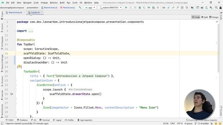Click the Make Project hammer icon

click(x=80, y=8)
